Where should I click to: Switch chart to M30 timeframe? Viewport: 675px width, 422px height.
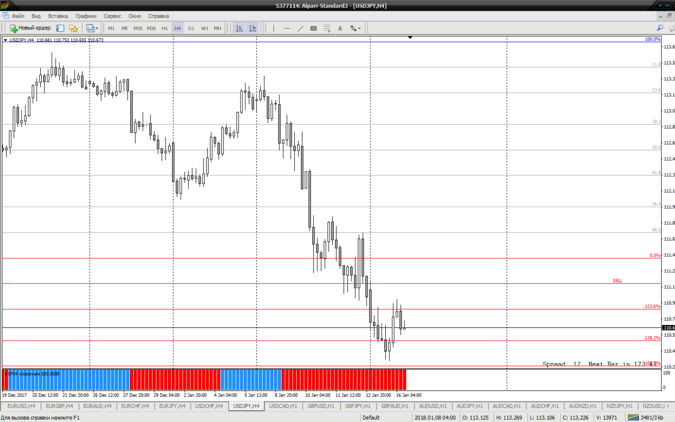(151, 28)
